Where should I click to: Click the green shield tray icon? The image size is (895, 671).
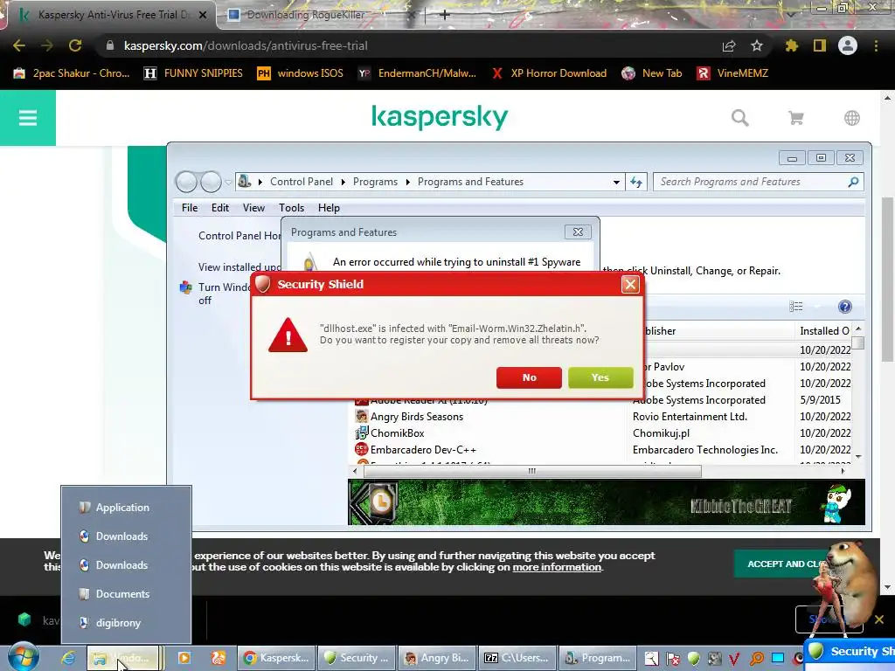[x=693, y=659]
